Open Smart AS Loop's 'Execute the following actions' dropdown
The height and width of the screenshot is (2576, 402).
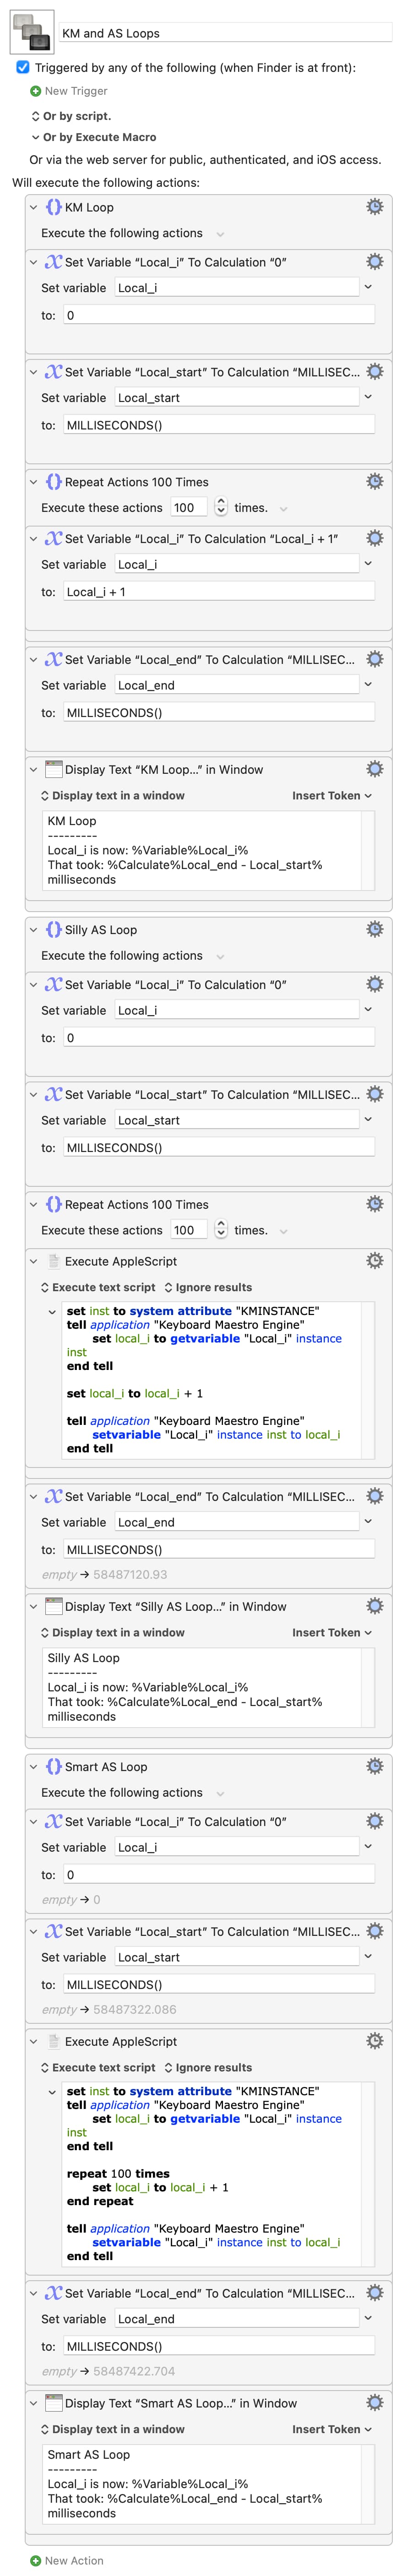click(220, 1793)
